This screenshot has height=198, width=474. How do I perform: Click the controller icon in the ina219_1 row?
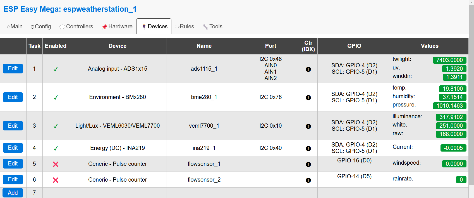tap(308, 148)
